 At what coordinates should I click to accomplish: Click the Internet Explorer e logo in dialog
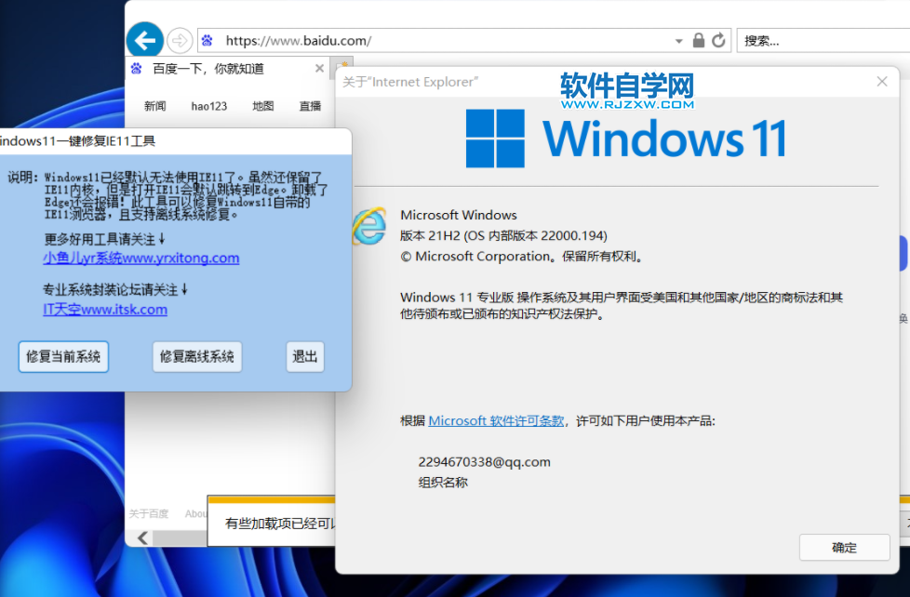pos(368,226)
